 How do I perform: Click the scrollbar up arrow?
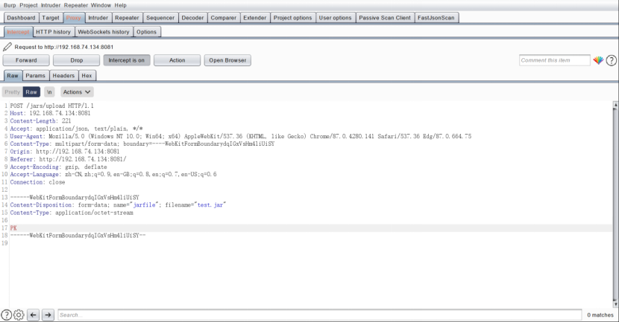tap(615, 105)
